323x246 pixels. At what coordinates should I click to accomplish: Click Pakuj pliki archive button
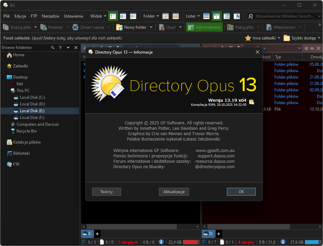240,27
